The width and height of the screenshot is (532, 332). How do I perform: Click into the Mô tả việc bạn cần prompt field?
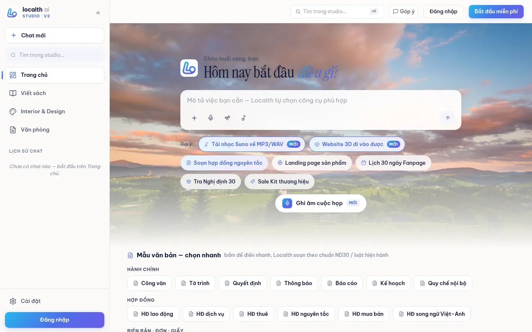321,100
